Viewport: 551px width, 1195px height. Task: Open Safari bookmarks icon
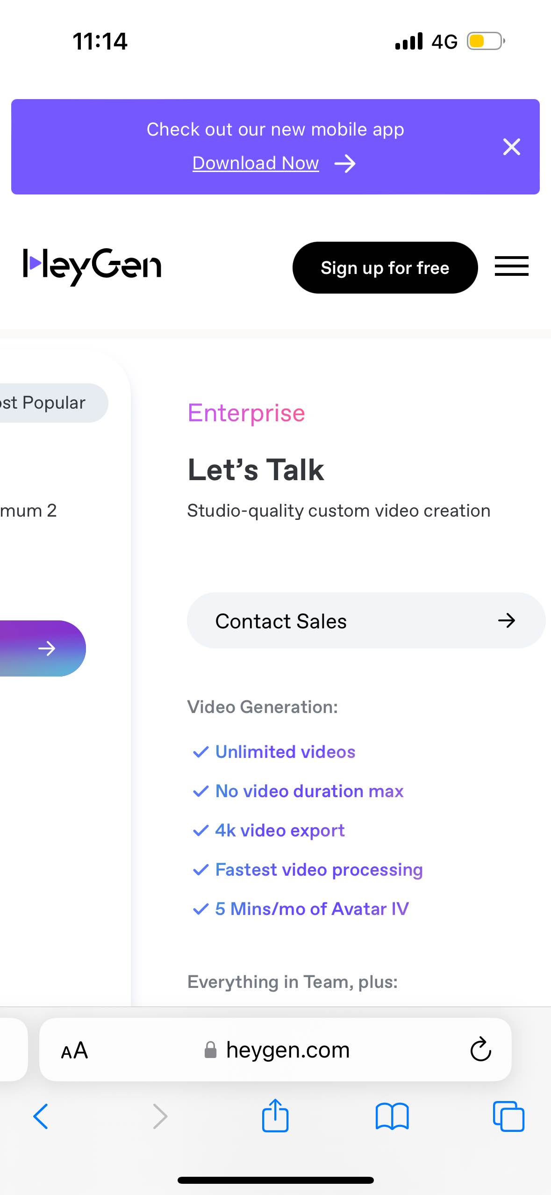(x=392, y=1116)
